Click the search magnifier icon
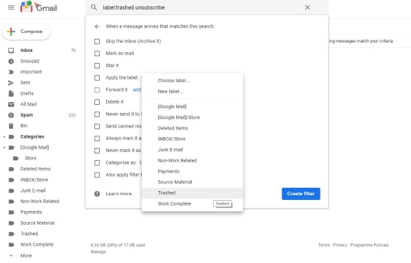Viewport: 411px width, 263px height. coord(94,8)
